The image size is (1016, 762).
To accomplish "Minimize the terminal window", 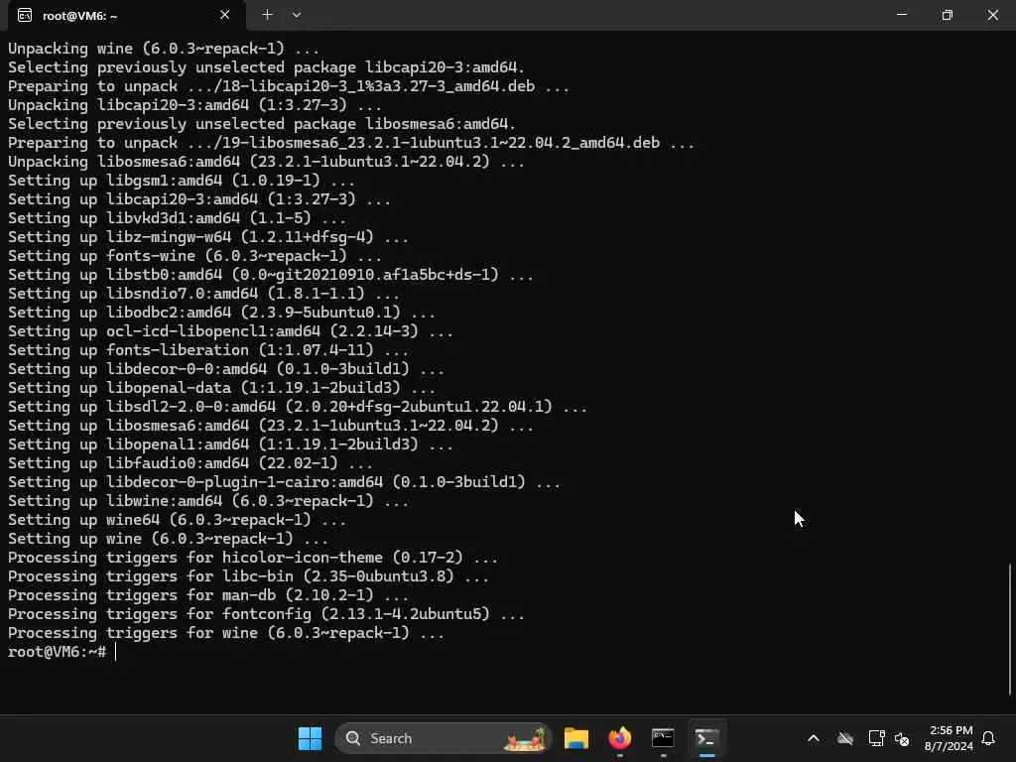I will (x=901, y=14).
